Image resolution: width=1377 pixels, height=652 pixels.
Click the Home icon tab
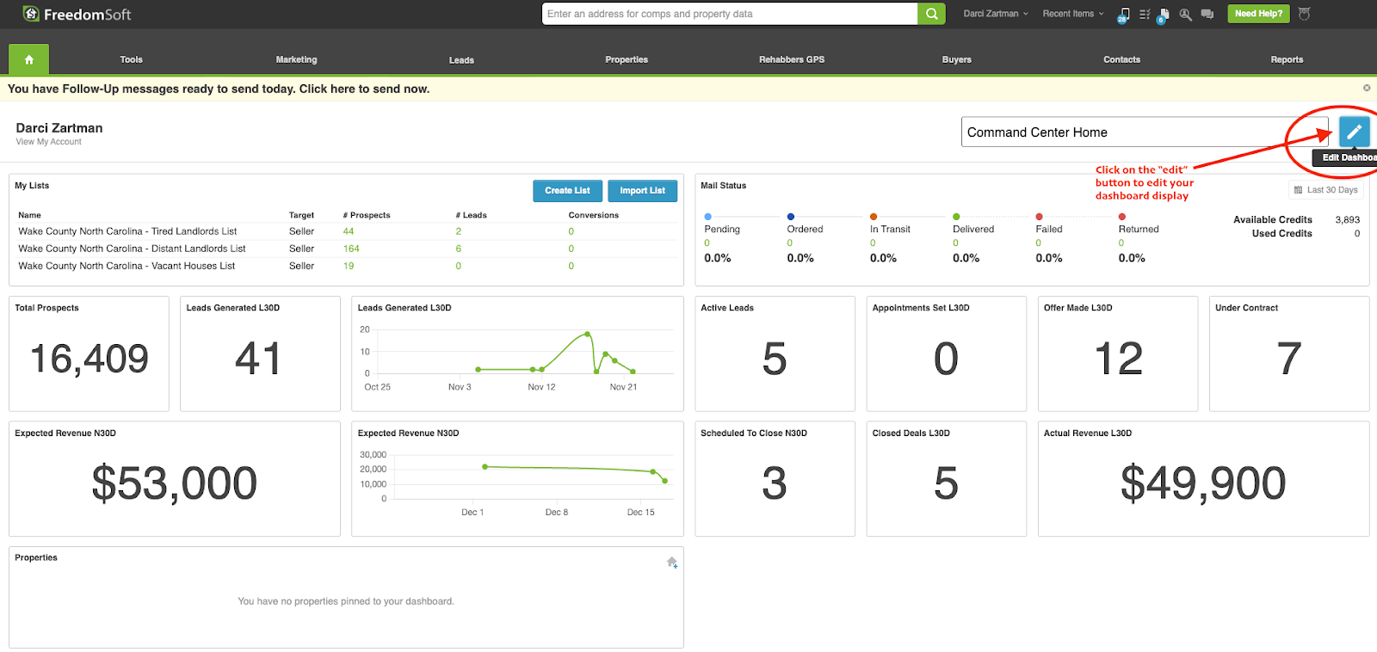click(28, 59)
